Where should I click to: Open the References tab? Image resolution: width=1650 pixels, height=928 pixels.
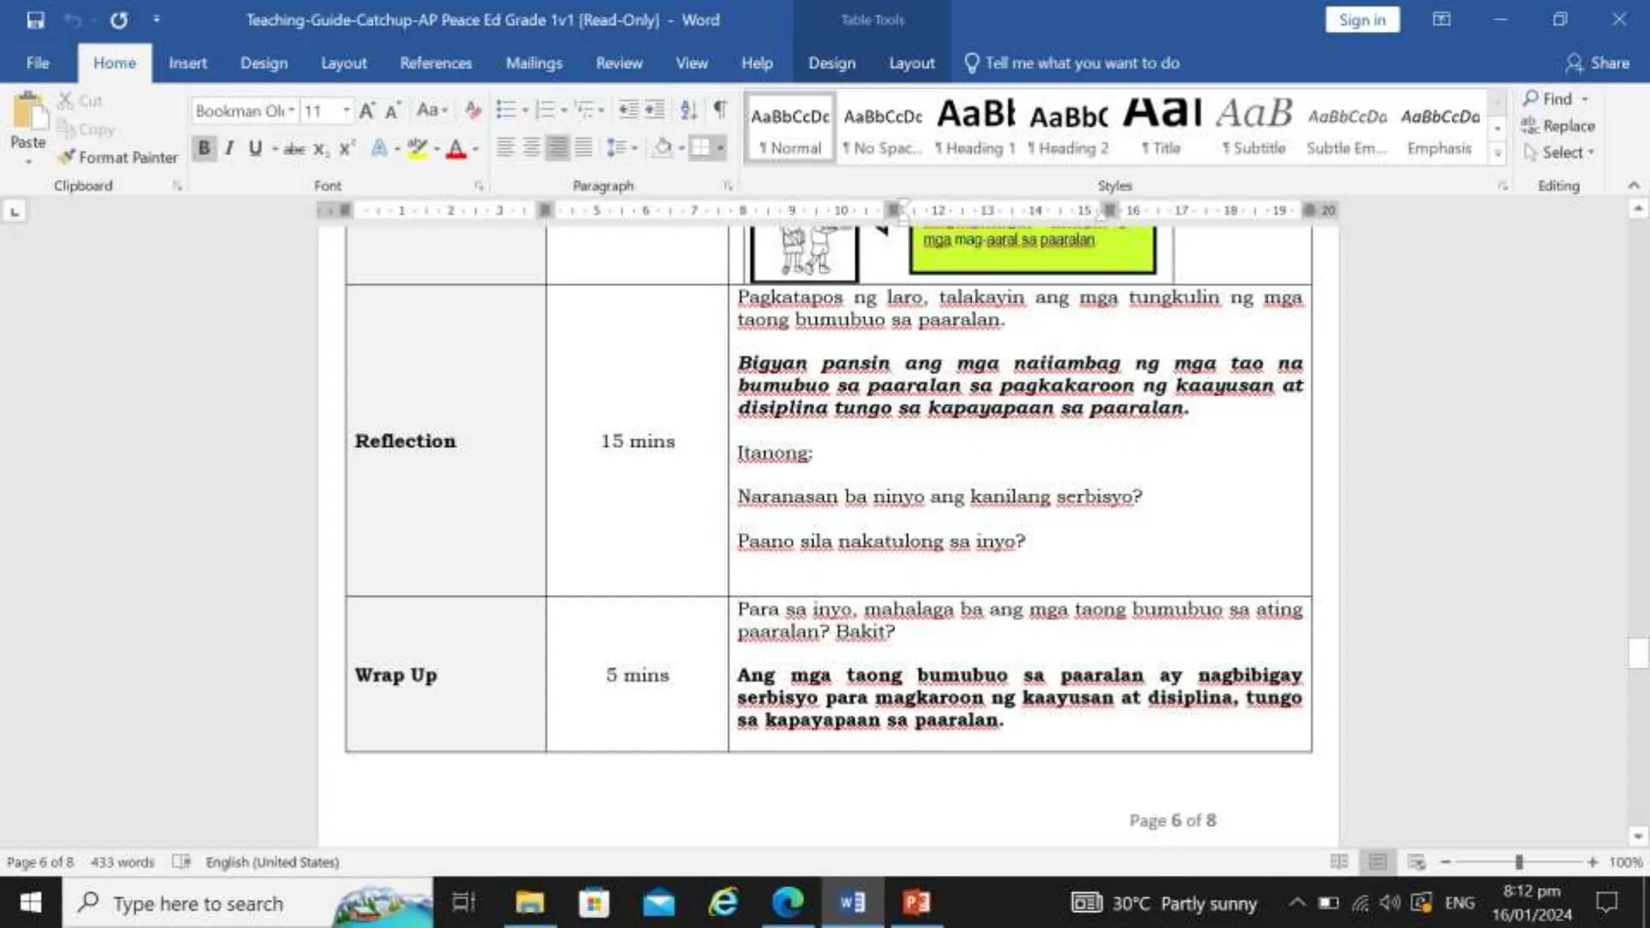(x=435, y=63)
